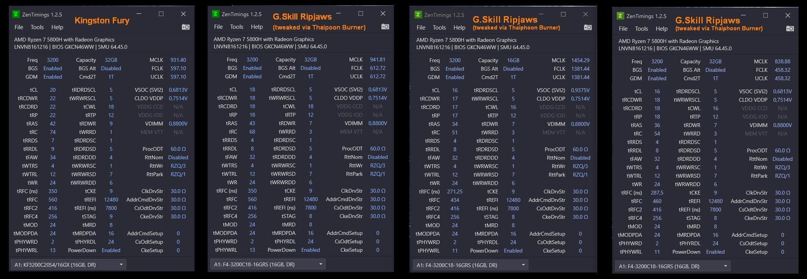Click the tCL value 20 in the Kingston Fury window

click(x=53, y=90)
